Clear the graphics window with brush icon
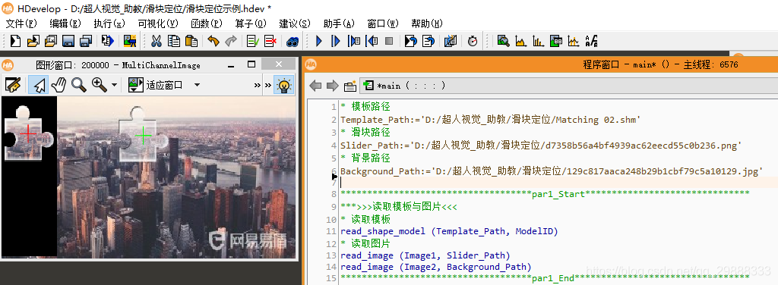The image size is (778, 285). coord(12,85)
